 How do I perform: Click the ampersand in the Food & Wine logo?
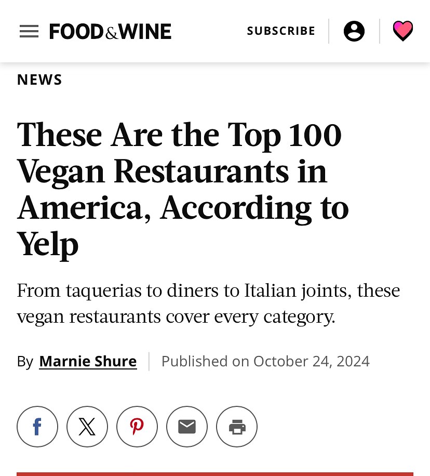[x=111, y=33]
